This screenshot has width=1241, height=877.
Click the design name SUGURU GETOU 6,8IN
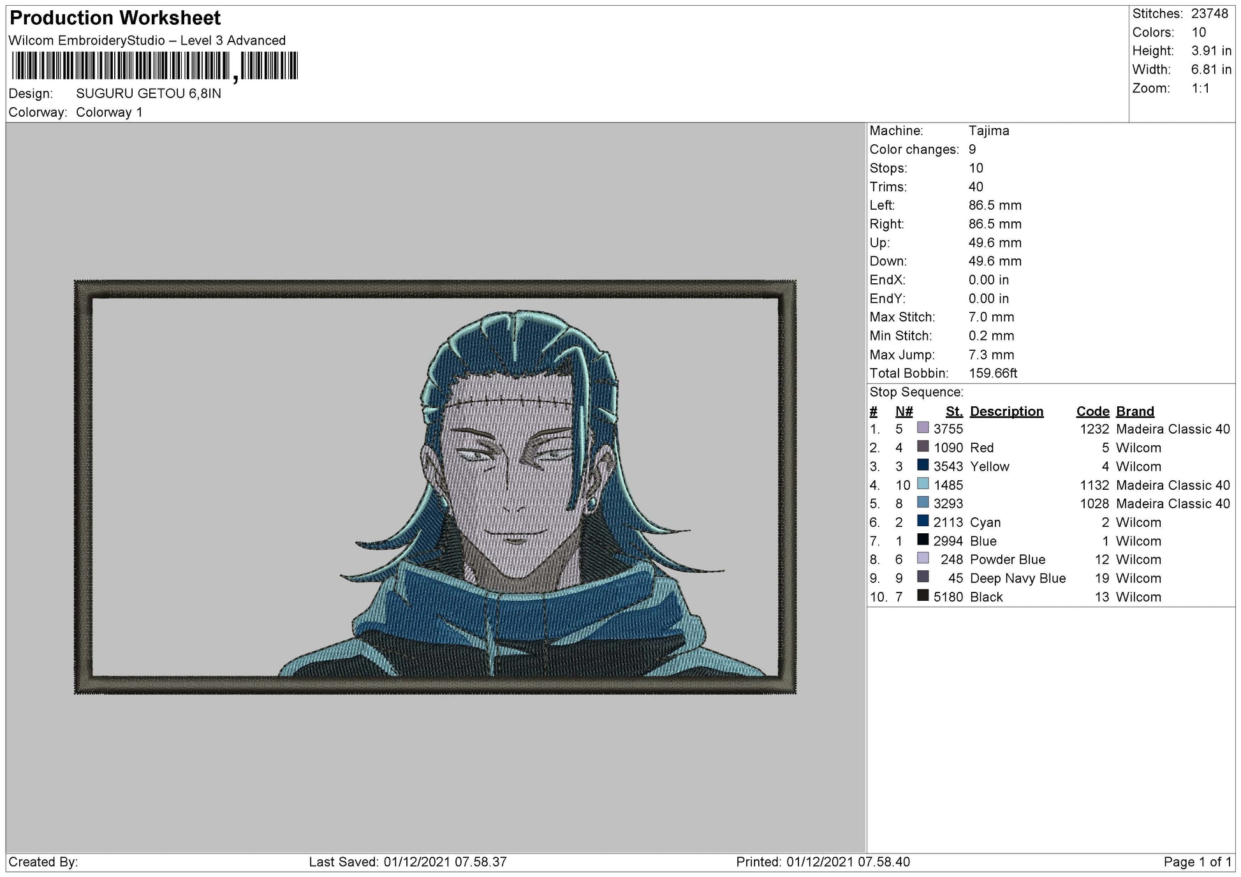point(149,94)
